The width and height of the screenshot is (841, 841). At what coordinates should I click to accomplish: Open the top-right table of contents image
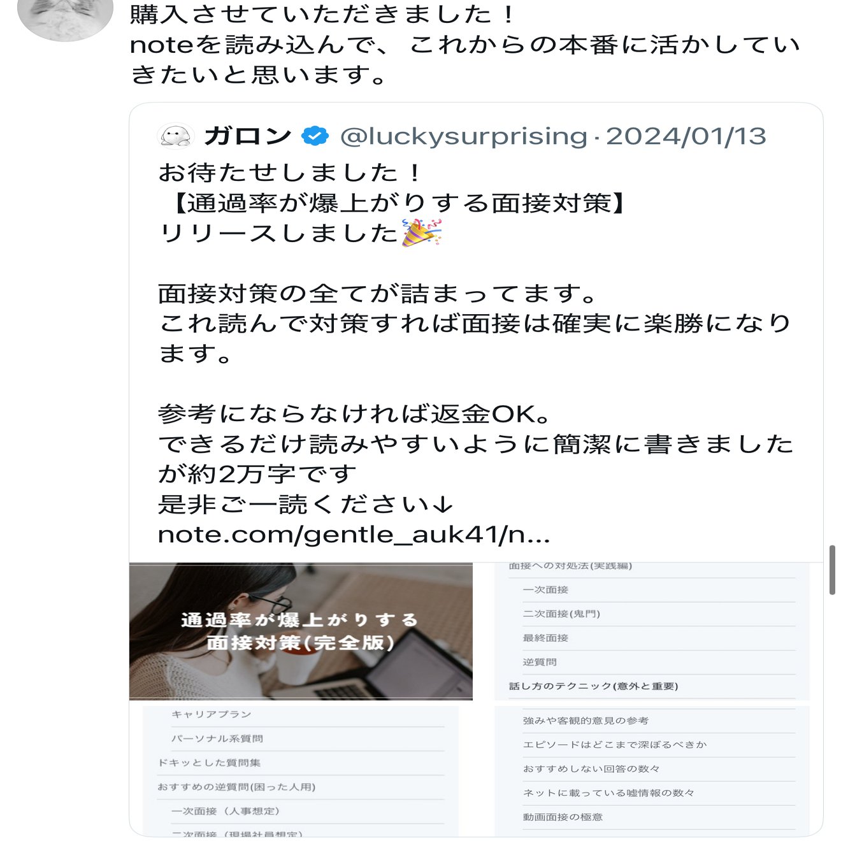pyautogui.click(x=652, y=631)
